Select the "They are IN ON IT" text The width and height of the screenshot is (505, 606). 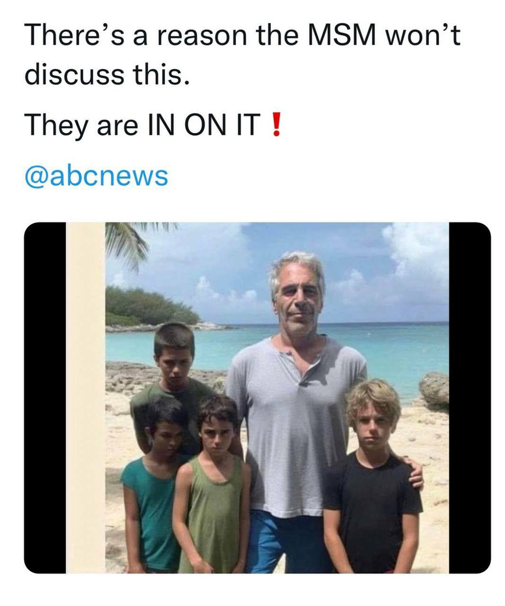point(141,125)
